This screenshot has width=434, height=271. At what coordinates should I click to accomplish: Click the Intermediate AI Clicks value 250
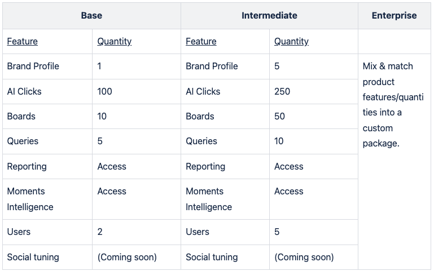[282, 91]
